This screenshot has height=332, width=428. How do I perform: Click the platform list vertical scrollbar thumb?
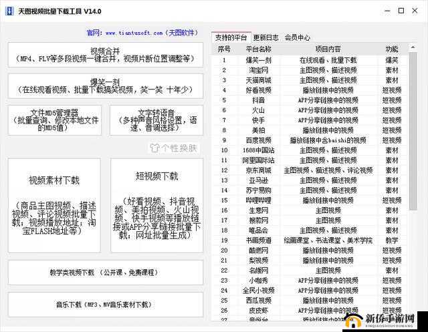click(413, 131)
